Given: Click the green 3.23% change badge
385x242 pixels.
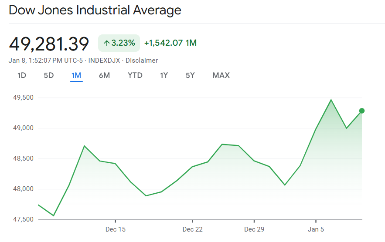Looking at the screenshot, I should coord(119,43).
